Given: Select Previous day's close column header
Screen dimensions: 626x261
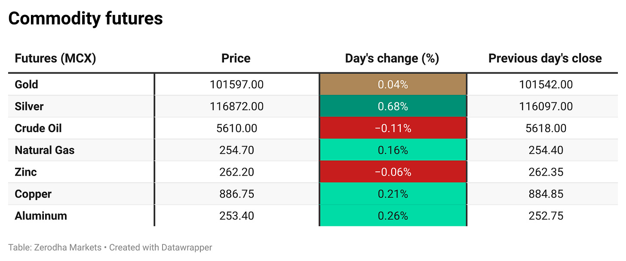Looking at the screenshot, I should tap(545, 58).
